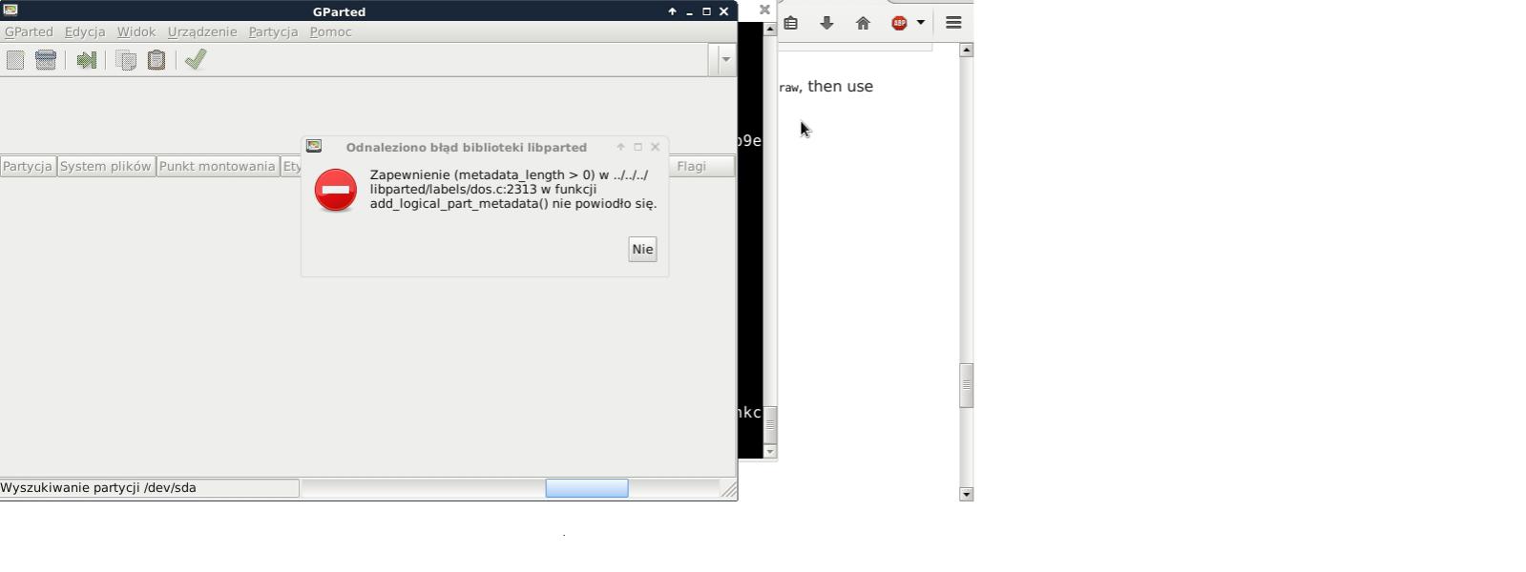Apply all operations with green checkmark

(x=196, y=60)
